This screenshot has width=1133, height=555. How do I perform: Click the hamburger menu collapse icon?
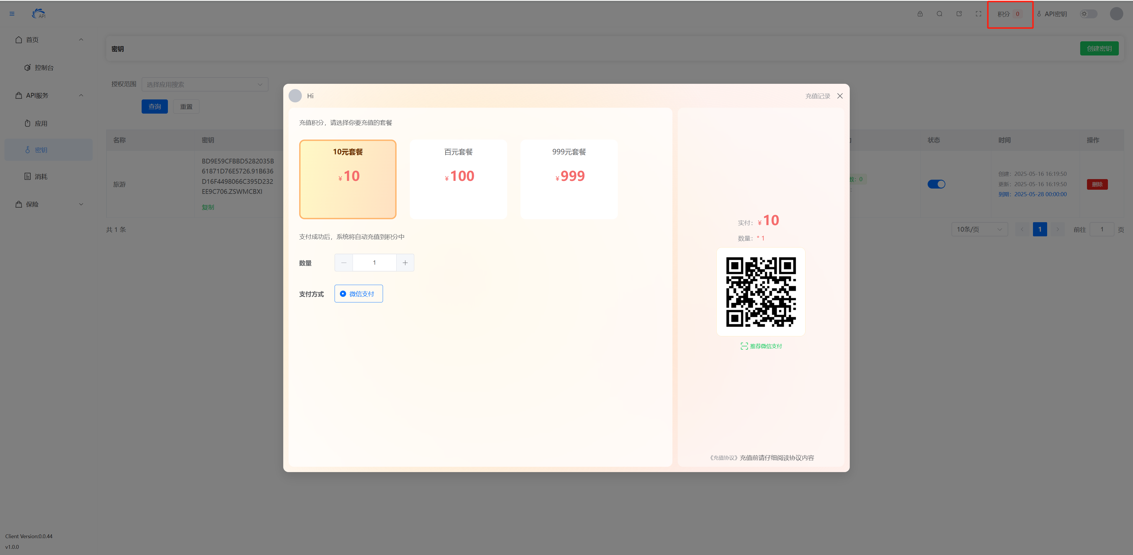pos(12,14)
